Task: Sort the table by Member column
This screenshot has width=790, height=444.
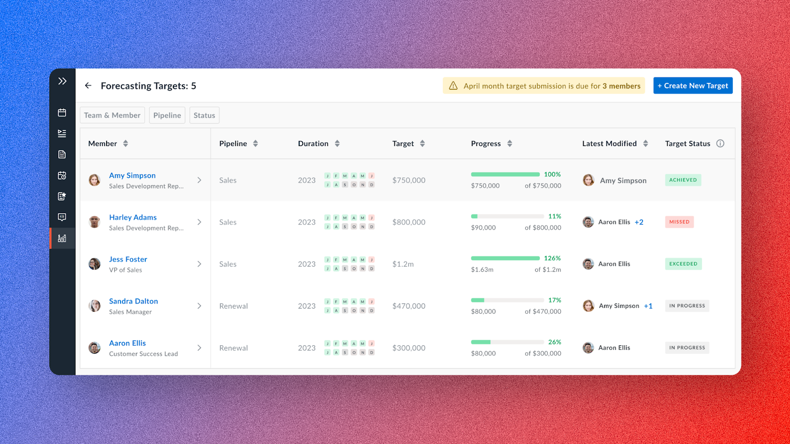Action: tap(125, 143)
